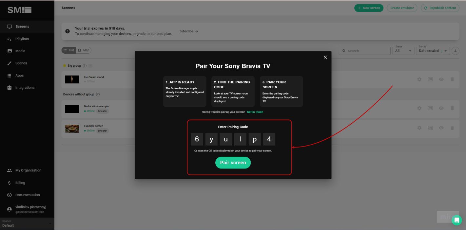Open Scenes in the sidebar
The width and height of the screenshot is (466, 230).
[x=27, y=63]
